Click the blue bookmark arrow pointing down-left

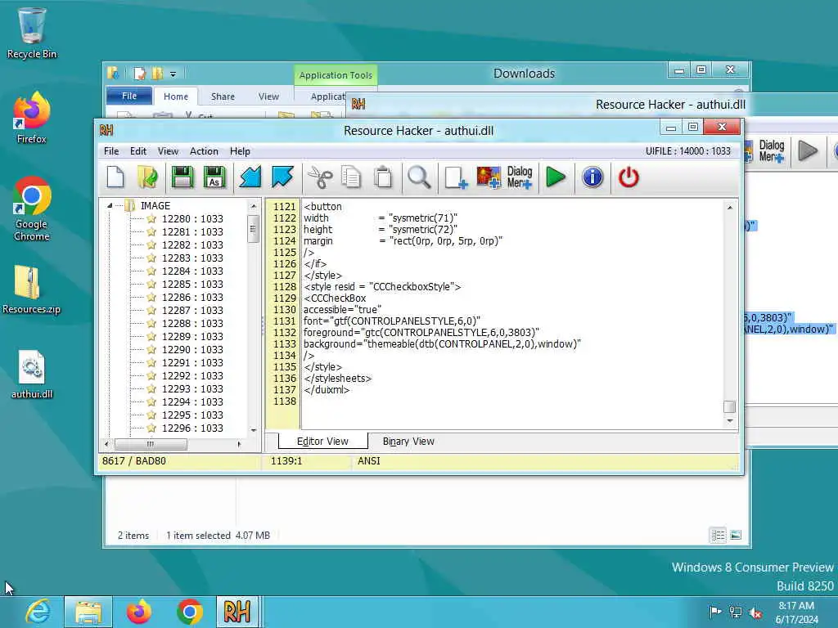[x=250, y=177]
